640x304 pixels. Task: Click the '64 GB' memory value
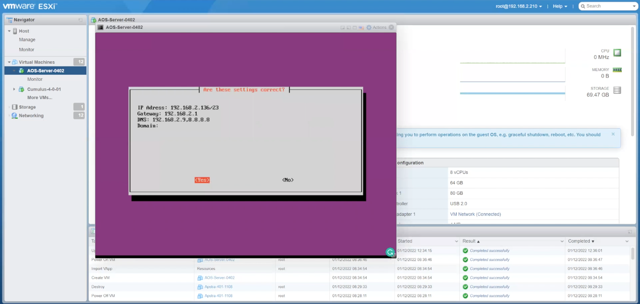[x=456, y=183]
